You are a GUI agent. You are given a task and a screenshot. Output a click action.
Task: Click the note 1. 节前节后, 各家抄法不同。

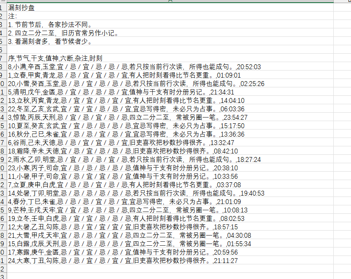(170, 24)
